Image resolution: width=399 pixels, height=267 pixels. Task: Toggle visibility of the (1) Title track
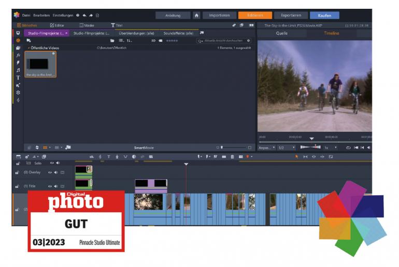point(50,186)
